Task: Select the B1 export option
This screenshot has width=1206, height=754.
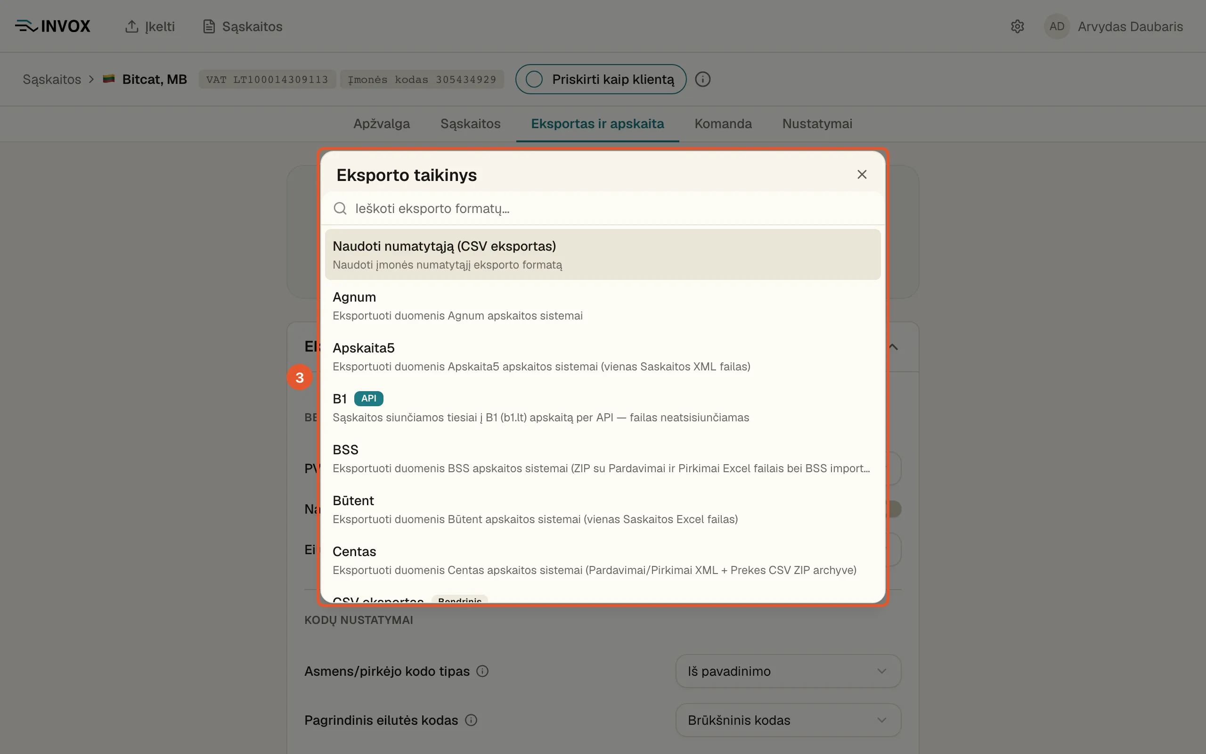Action: coord(603,407)
